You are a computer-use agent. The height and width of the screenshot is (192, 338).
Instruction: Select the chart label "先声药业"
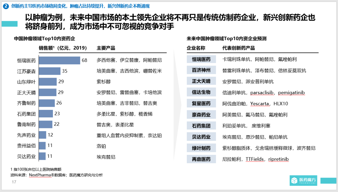click(26, 135)
